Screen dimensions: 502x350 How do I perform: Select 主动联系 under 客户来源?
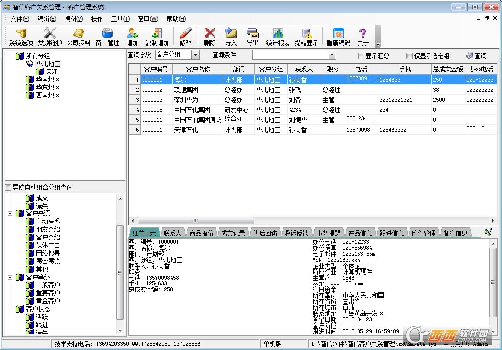(48, 221)
